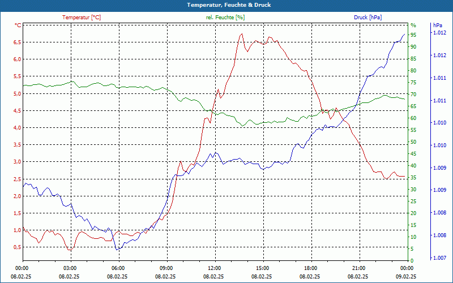Click the '45' tick on the humidity axis

pyautogui.click(x=413, y=154)
